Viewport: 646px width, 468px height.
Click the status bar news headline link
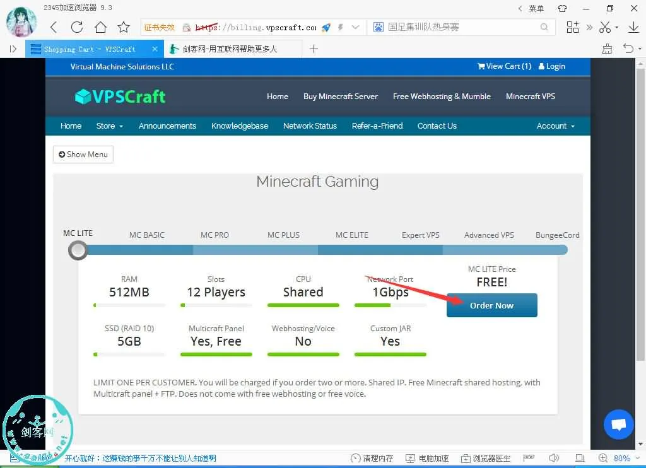[x=140, y=458]
